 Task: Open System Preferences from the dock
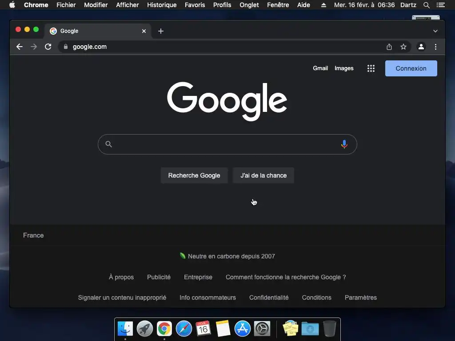click(262, 329)
